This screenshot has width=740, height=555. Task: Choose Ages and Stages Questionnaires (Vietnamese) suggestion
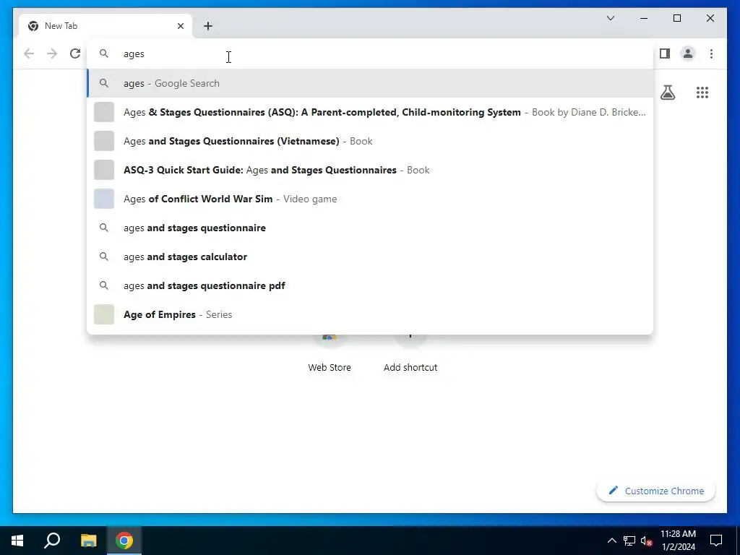(371, 141)
